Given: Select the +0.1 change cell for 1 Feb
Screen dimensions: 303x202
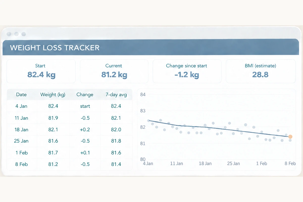Looking at the screenshot, I should [85, 153].
